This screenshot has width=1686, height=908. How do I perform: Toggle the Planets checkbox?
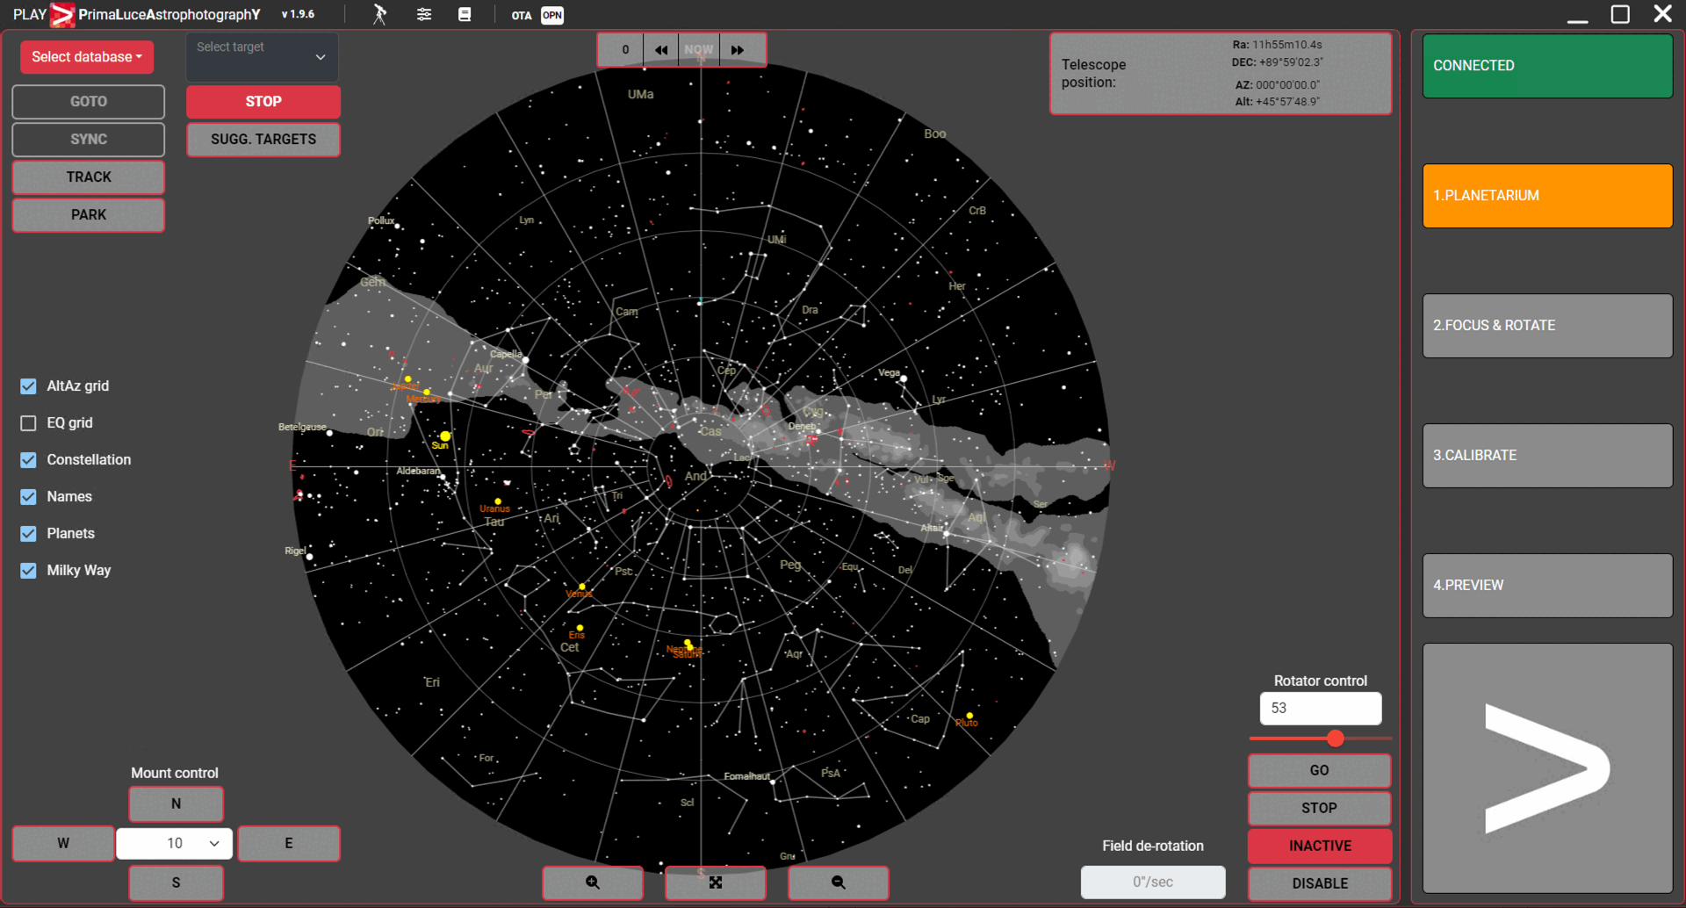[x=28, y=534]
